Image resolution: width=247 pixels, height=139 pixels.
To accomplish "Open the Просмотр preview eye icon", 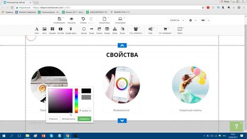I will click(x=71, y=19).
